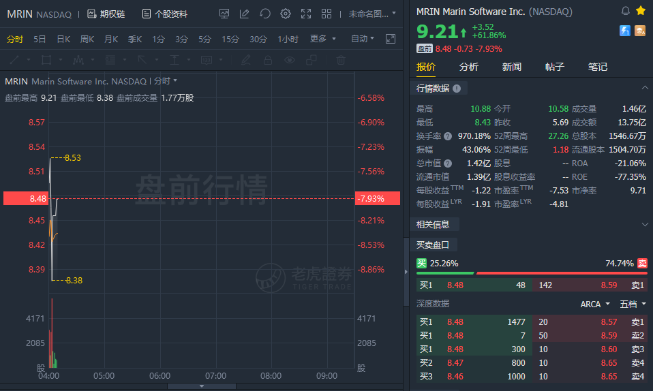
Task: Click help icon beside 换手率
Action: (x=448, y=136)
